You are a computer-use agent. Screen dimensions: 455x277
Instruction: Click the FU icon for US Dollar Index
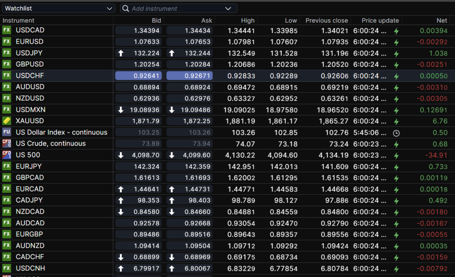7,132
